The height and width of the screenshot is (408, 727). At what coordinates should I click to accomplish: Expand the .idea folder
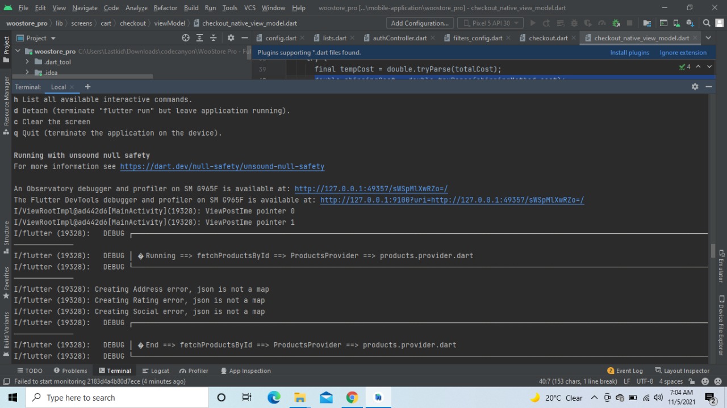(x=27, y=73)
